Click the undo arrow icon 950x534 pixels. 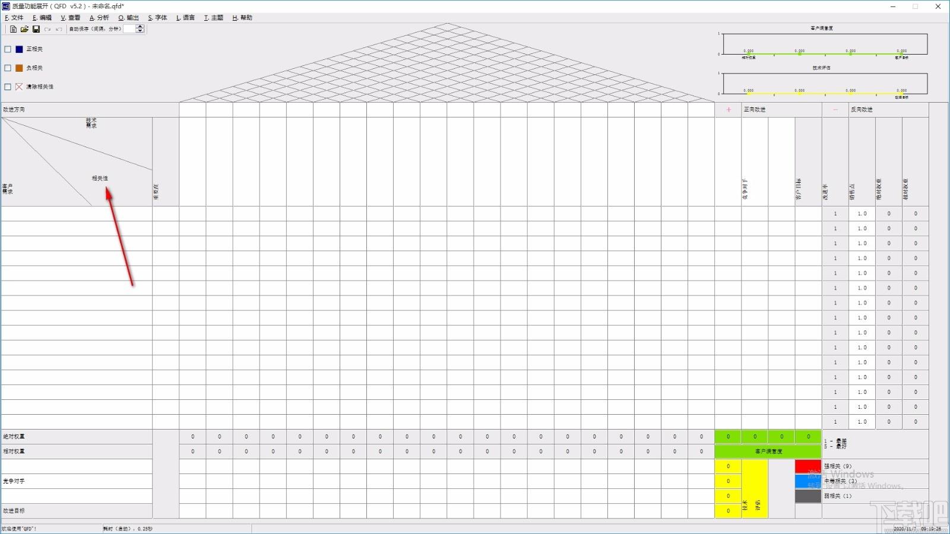(x=58, y=29)
